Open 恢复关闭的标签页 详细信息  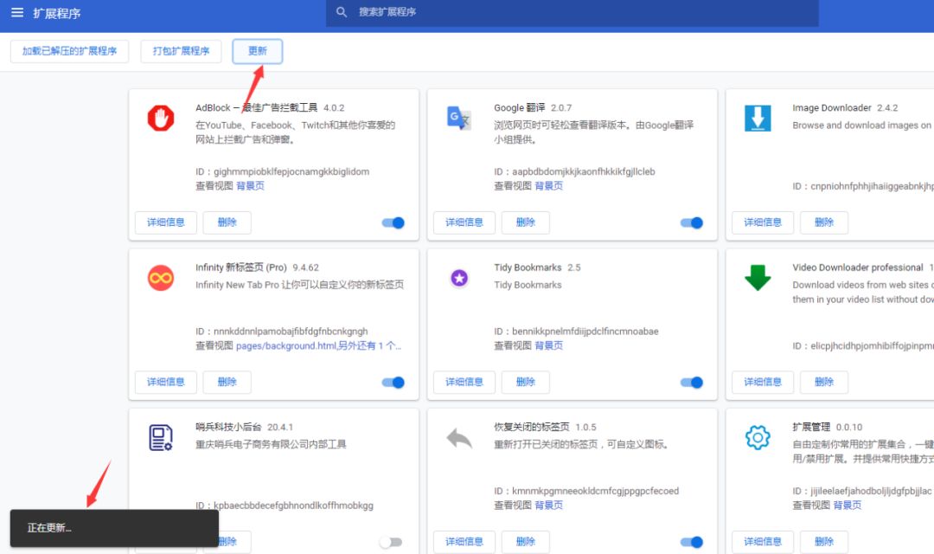click(x=464, y=542)
